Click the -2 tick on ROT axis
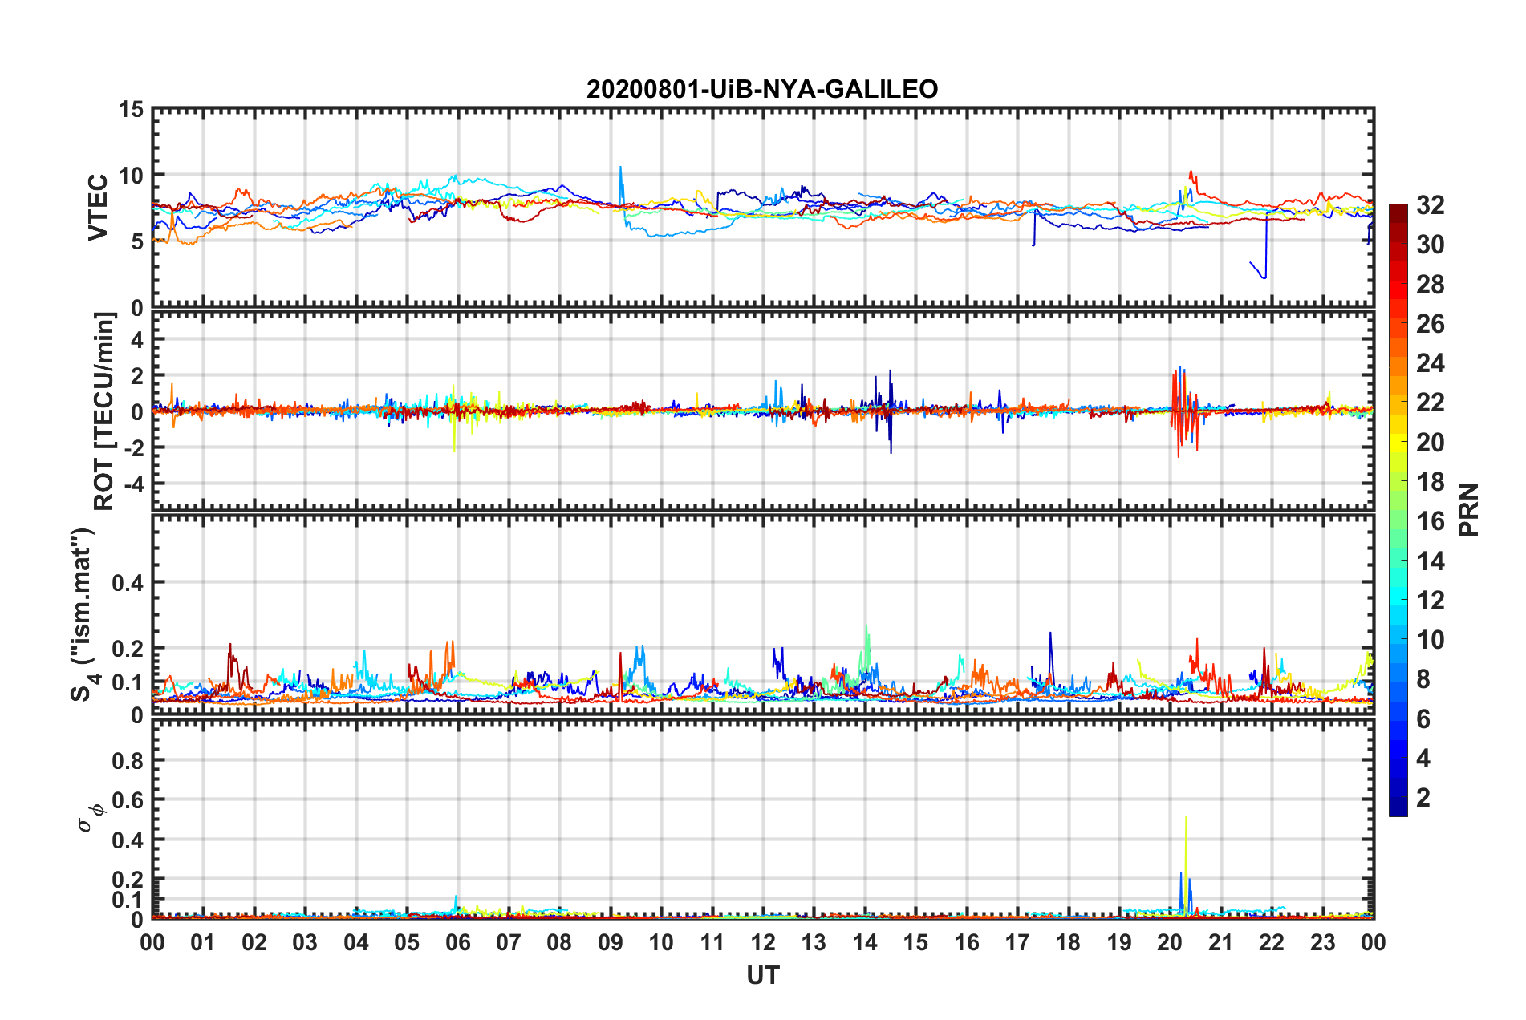 tap(133, 447)
